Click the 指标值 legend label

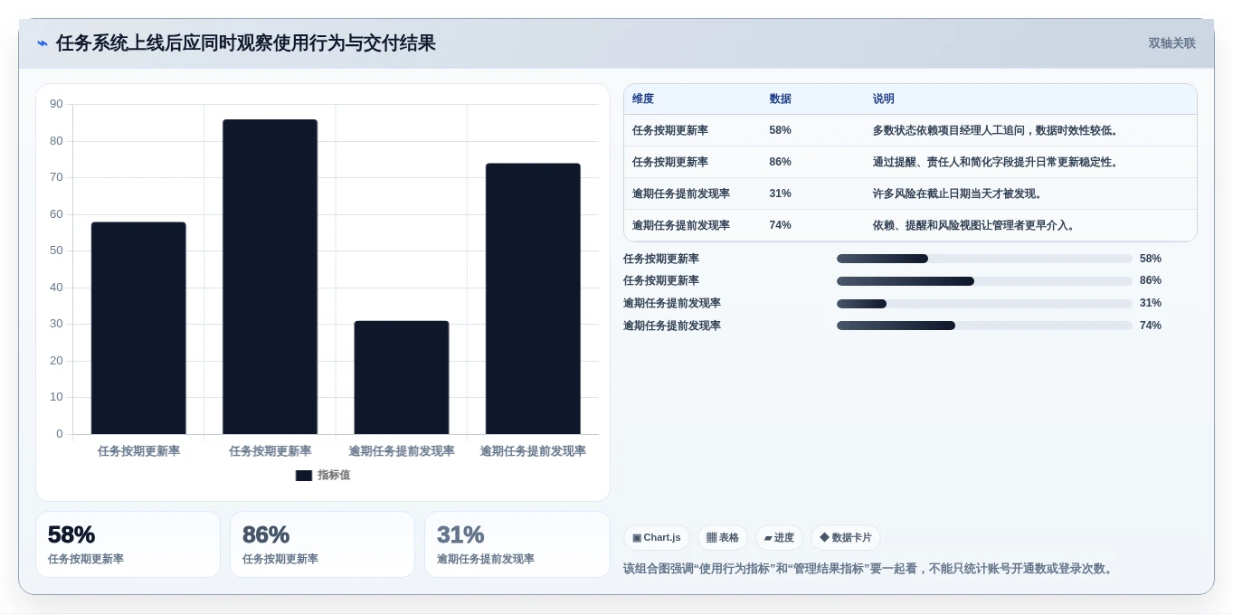[x=334, y=475]
